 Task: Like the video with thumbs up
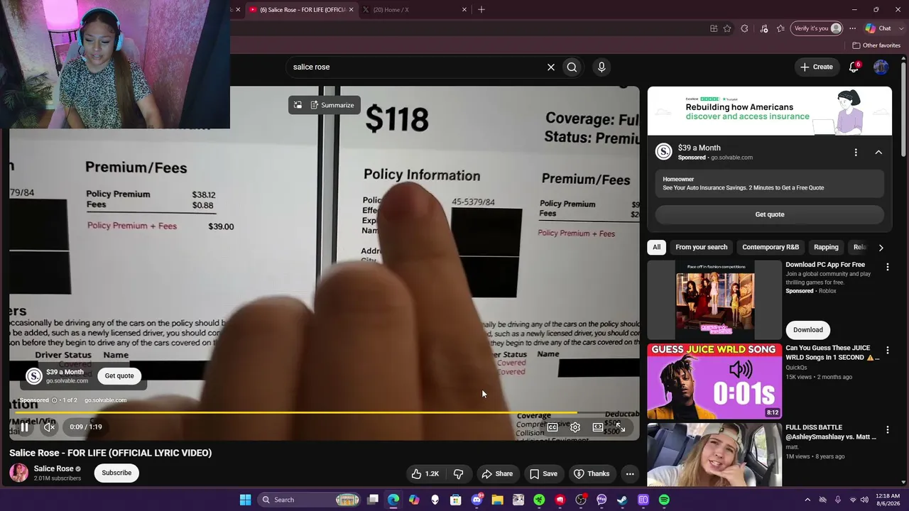(x=425, y=474)
